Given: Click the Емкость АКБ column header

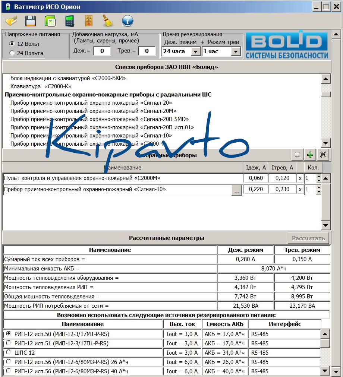Looking at the screenshot, I should click(x=225, y=324).
